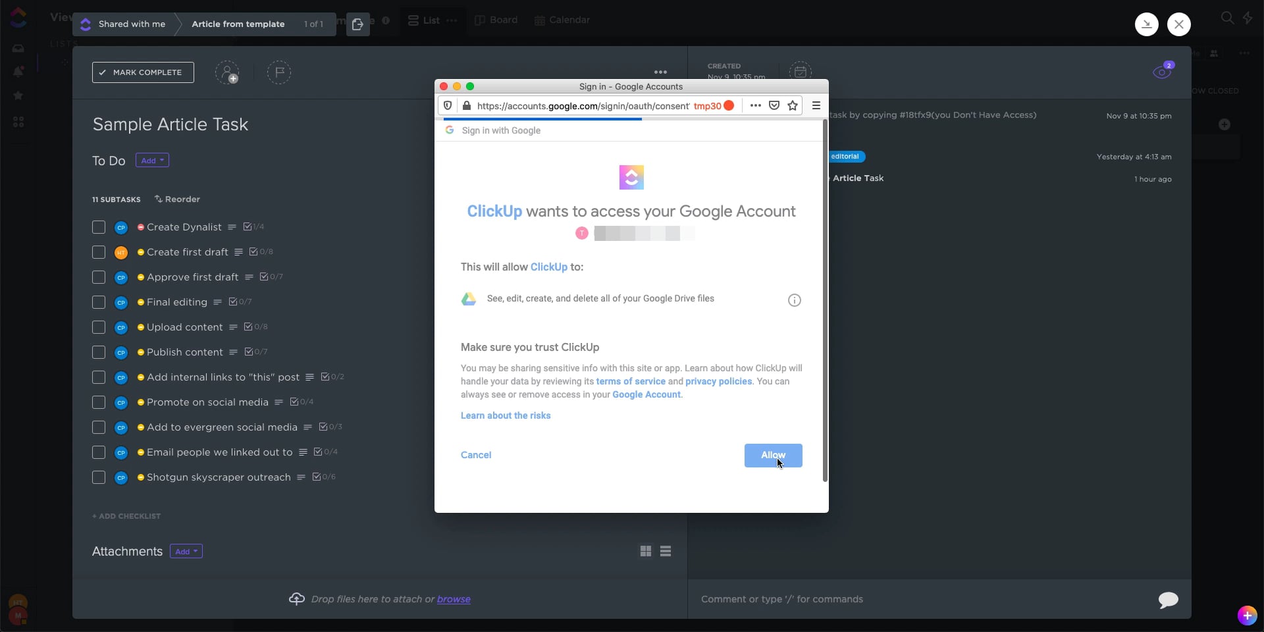
Task: Switch attachments to grid view
Action: click(x=646, y=551)
